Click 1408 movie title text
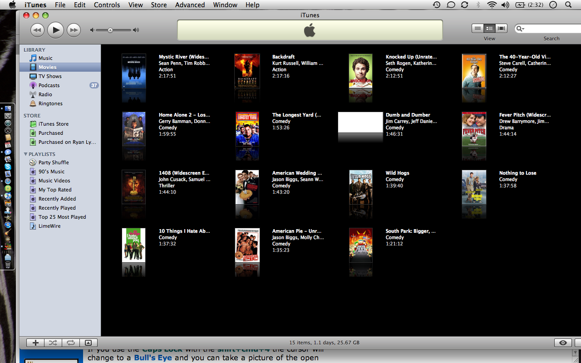This screenshot has height=363, width=581. pyautogui.click(x=184, y=173)
